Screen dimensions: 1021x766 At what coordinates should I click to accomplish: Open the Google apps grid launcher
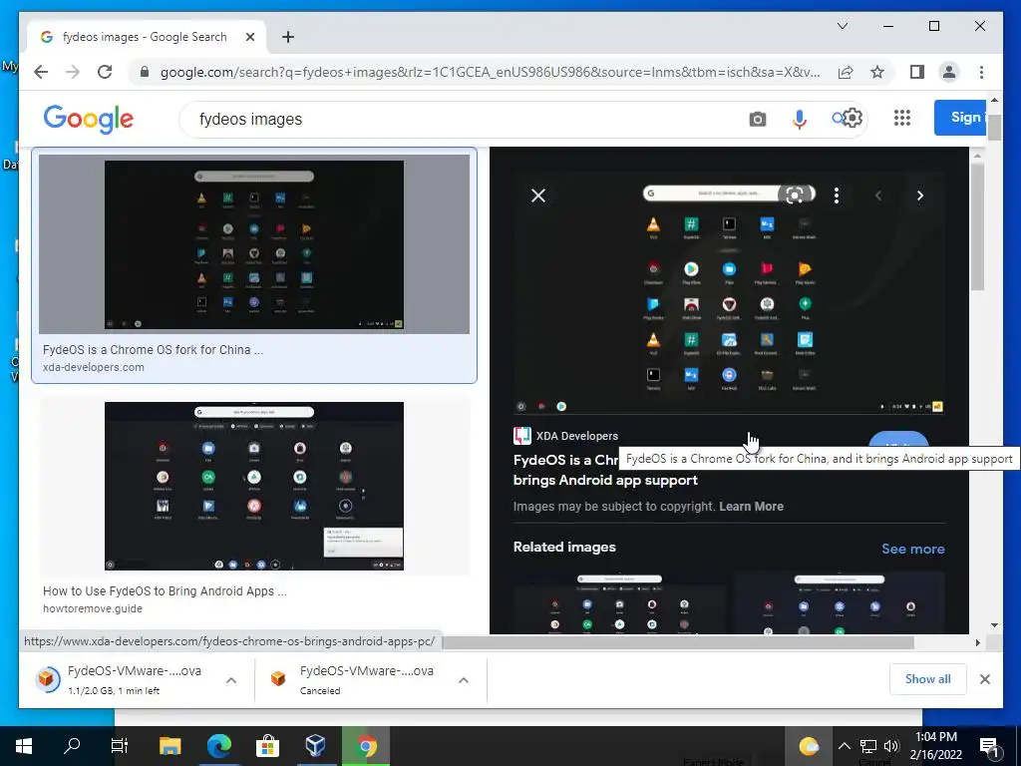point(901,118)
